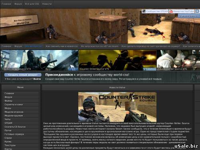Open 'Главная' in top navigation bar

pos(6,4)
